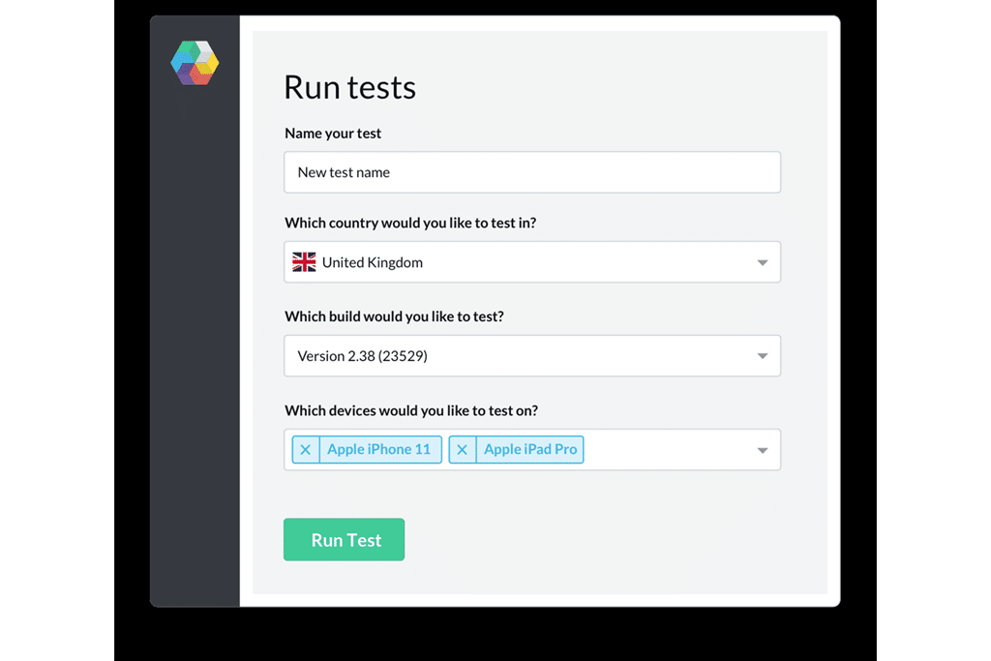Click the colorful hexagon logo in sidebar
The image size is (991, 661).
coord(195,63)
